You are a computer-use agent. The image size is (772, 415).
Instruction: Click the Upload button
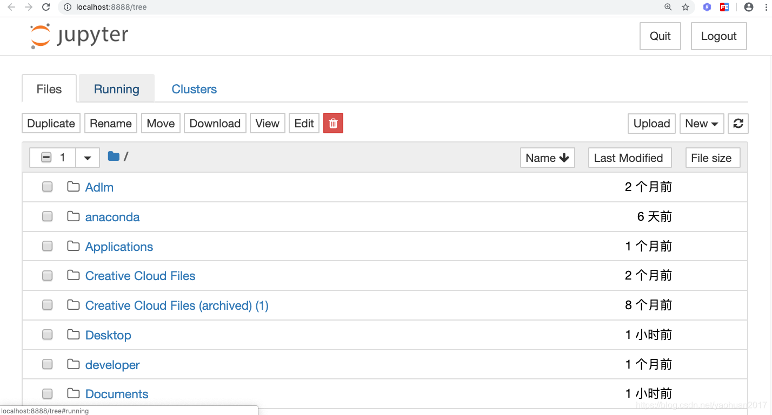coord(651,124)
